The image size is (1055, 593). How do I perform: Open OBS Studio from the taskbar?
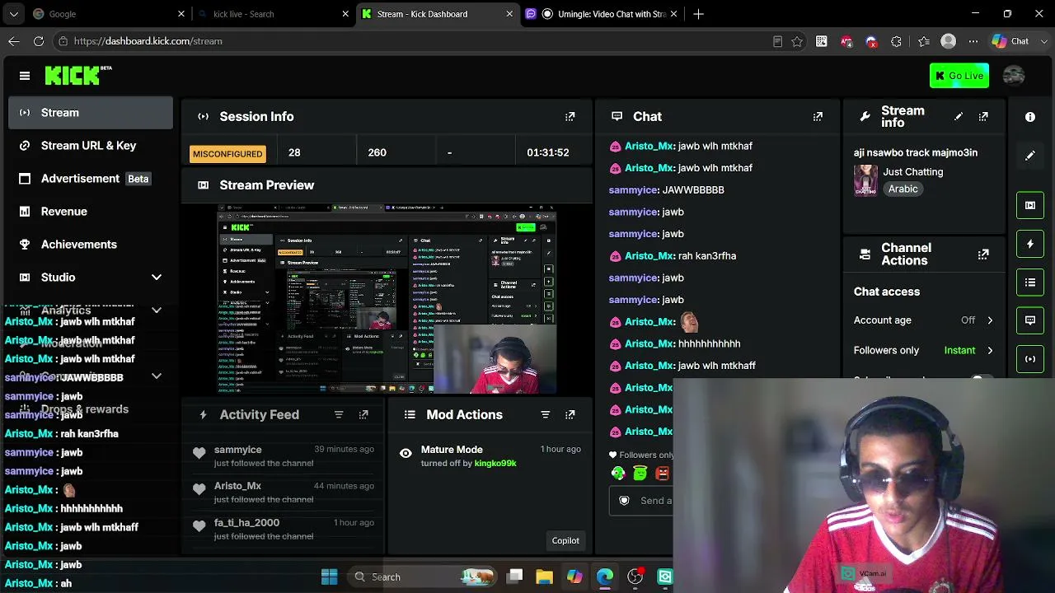[635, 577]
